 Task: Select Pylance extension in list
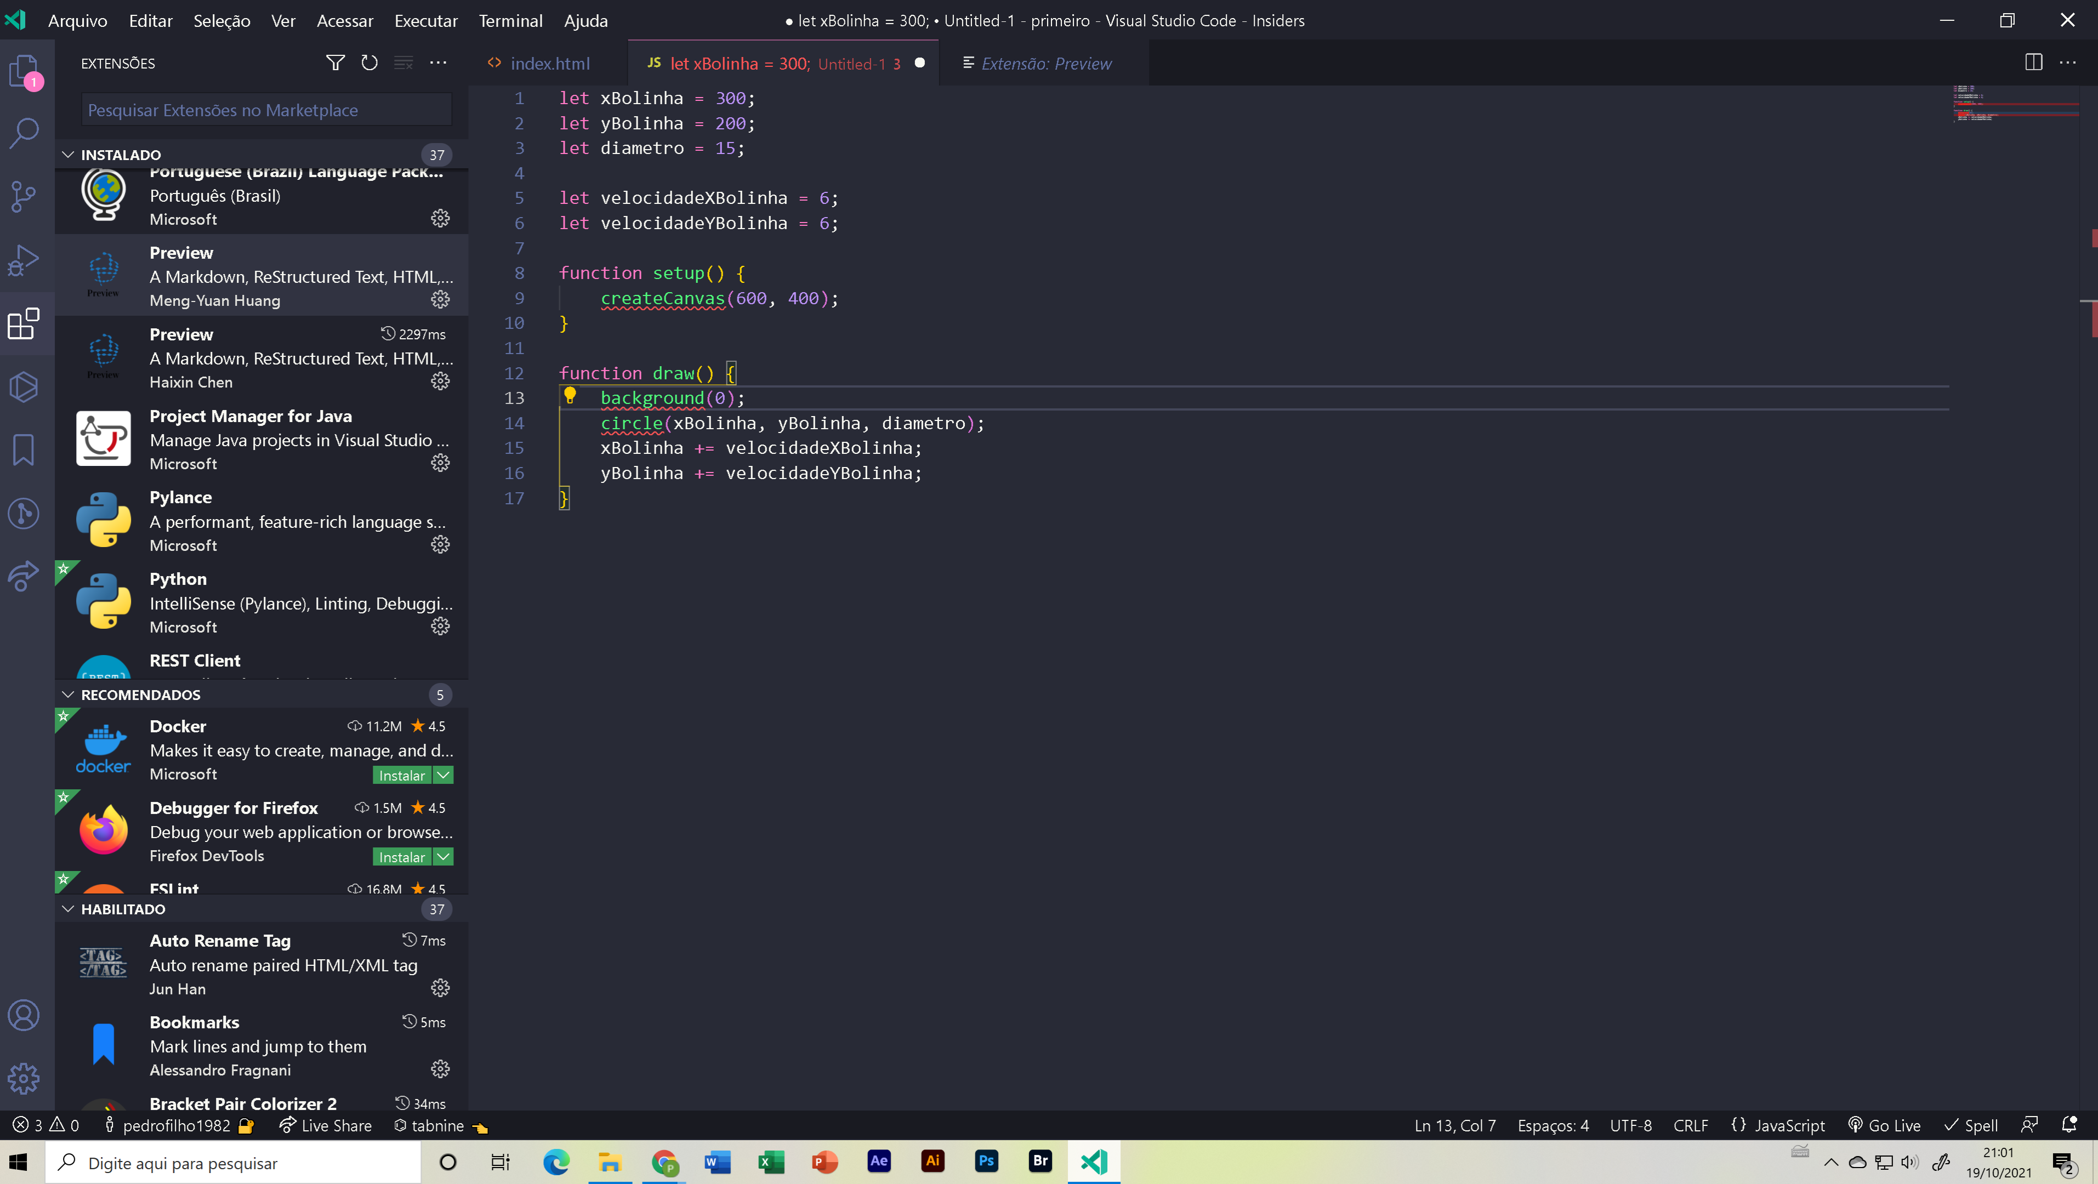pos(261,520)
